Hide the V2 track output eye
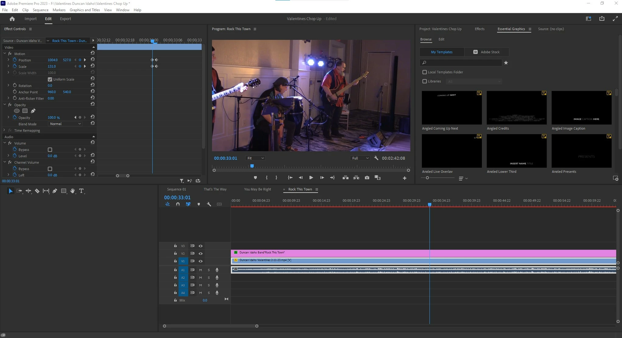 [200, 253]
